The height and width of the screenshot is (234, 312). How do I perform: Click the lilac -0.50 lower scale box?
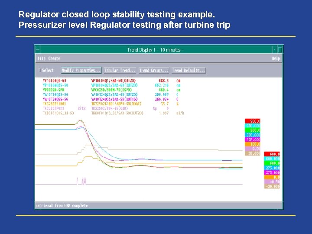click(x=272, y=182)
